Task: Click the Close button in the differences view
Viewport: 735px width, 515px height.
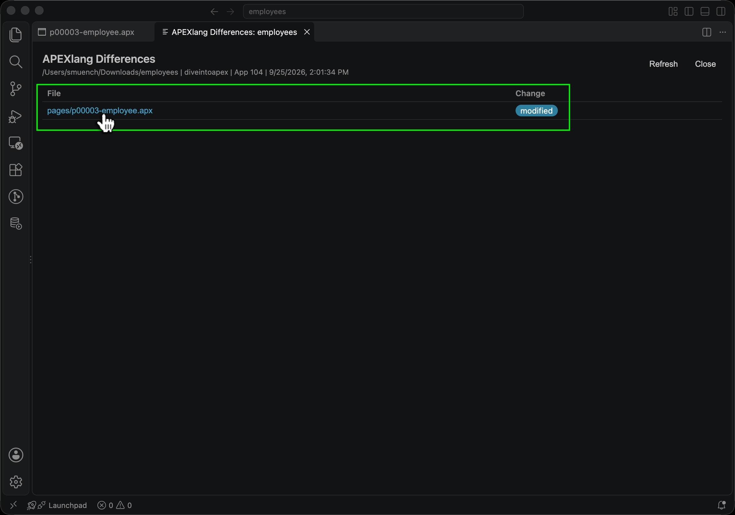Action: (x=705, y=64)
